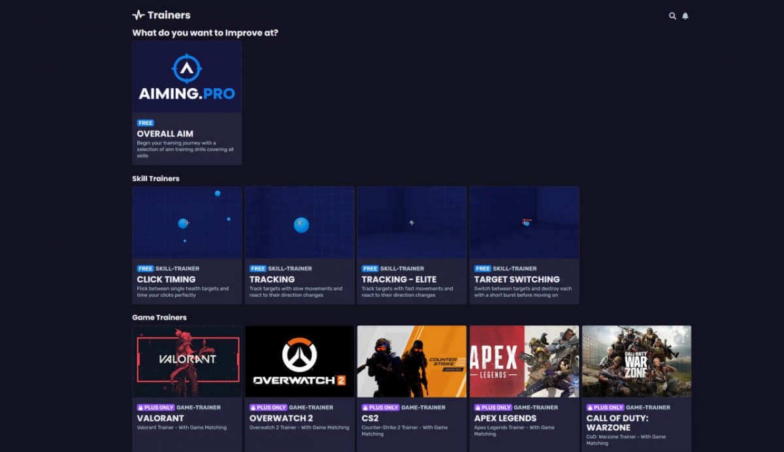Select the CS2 Counter-Strike artwork
Viewport: 784px width, 452px height.
click(x=412, y=361)
